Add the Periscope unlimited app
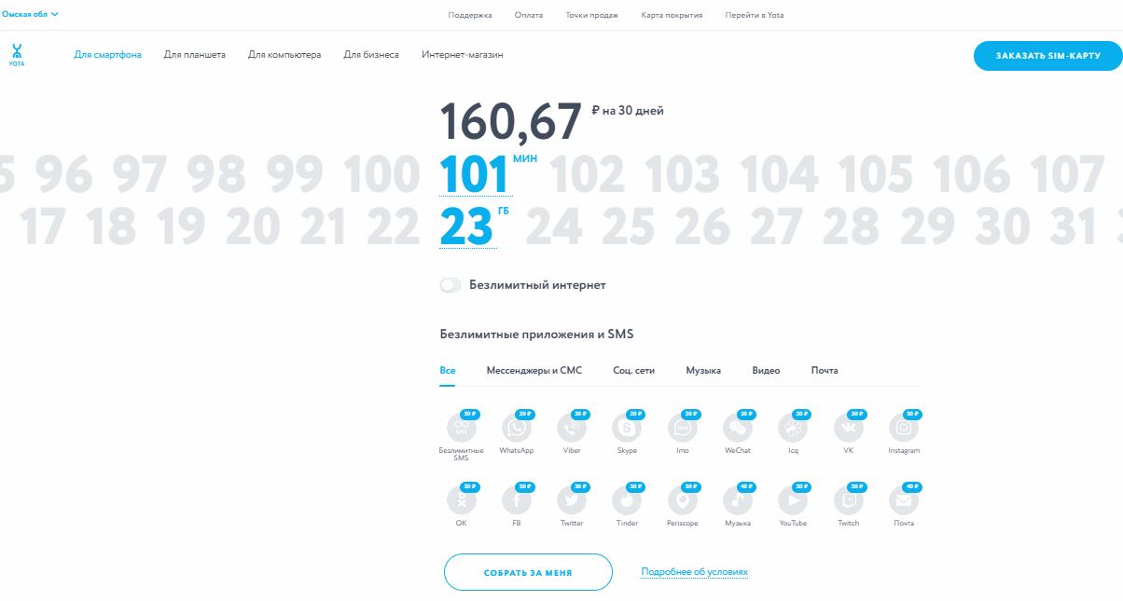Image resolution: width=1123 pixels, height=601 pixels. [x=683, y=501]
